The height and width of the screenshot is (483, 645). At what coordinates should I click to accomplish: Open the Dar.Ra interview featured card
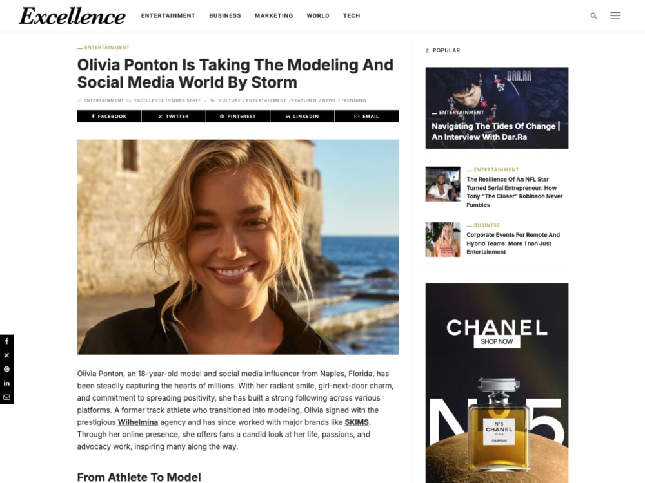pos(497,108)
